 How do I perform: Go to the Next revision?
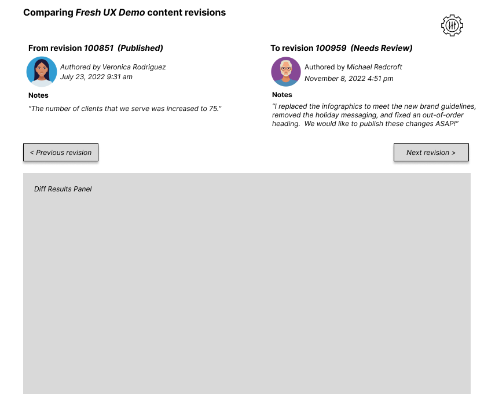click(x=431, y=152)
